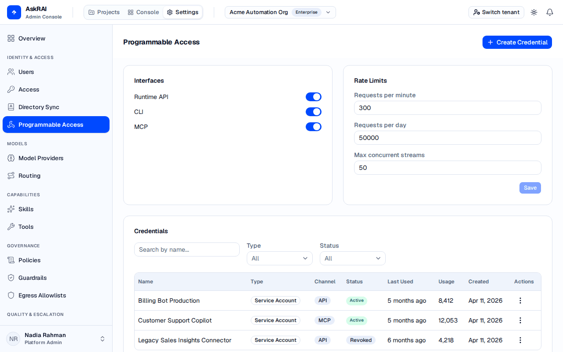
Task: Open actions menu for Billing Bot Production
Action: (x=520, y=301)
